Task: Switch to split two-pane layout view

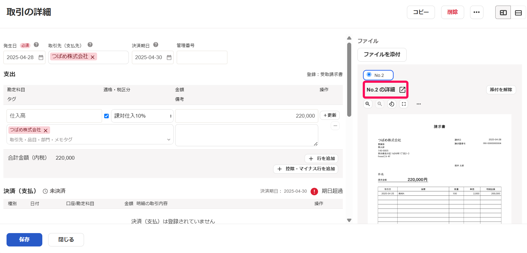Action: [x=503, y=12]
